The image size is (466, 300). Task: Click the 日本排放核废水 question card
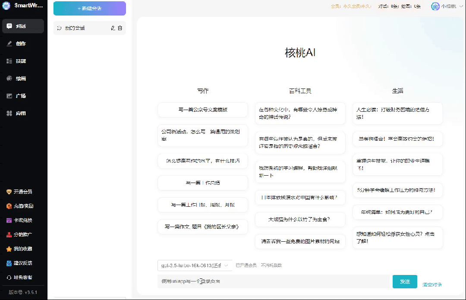click(x=300, y=197)
